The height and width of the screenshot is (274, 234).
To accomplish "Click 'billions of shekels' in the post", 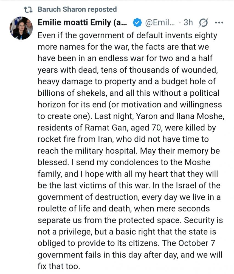I will pos(72,93).
